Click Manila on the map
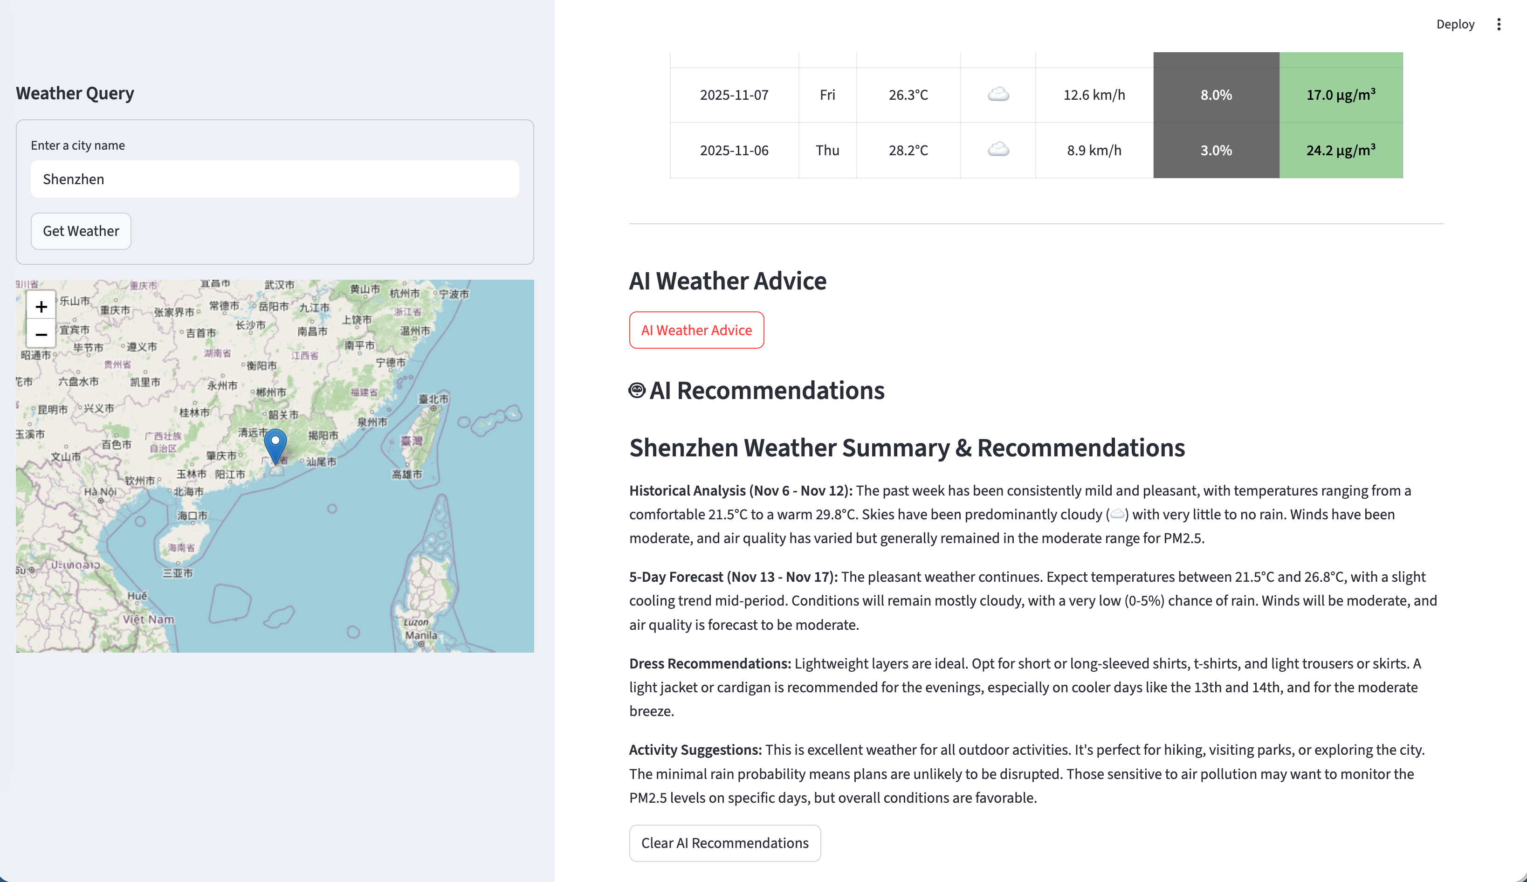Image resolution: width=1527 pixels, height=882 pixels. pos(421,635)
